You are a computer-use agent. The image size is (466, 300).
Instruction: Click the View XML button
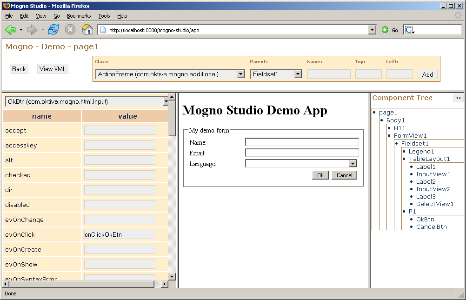coord(53,69)
